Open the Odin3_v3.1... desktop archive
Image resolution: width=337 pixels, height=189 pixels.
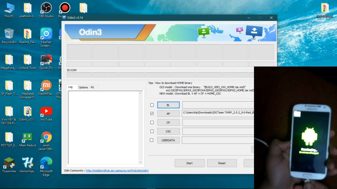click(28, 113)
